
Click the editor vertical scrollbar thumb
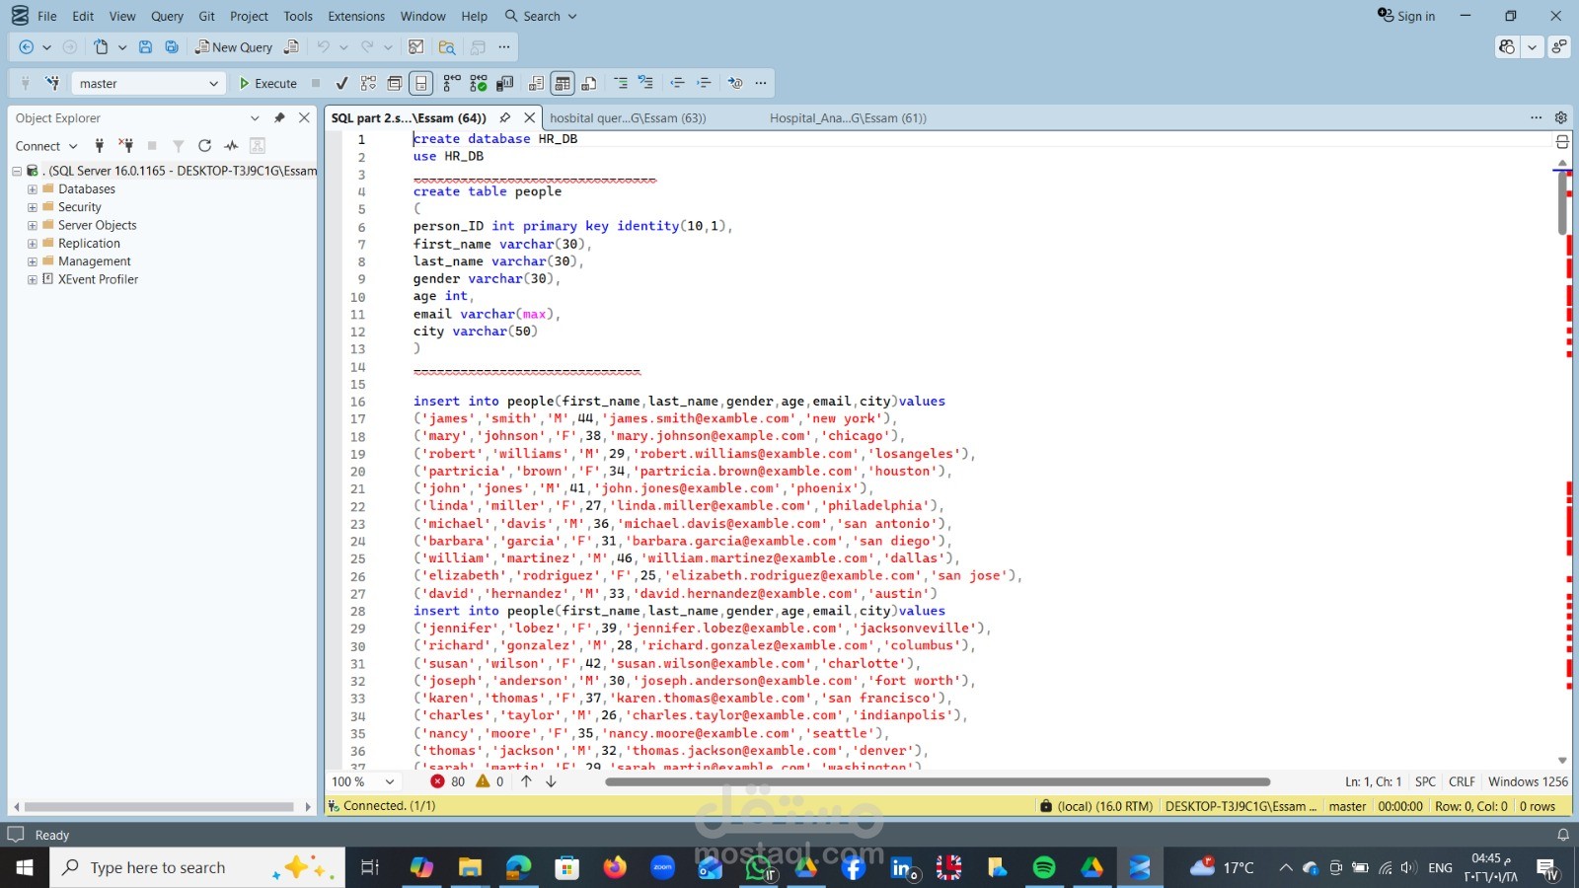pyautogui.click(x=1562, y=203)
